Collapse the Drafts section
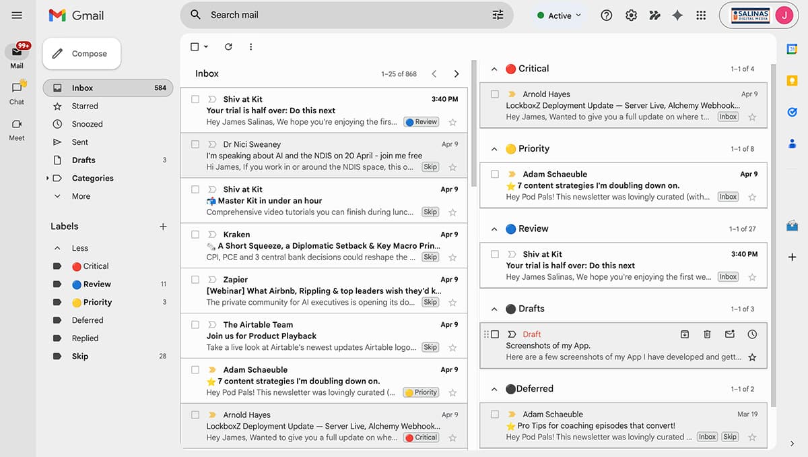The image size is (808, 457). coord(494,309)
